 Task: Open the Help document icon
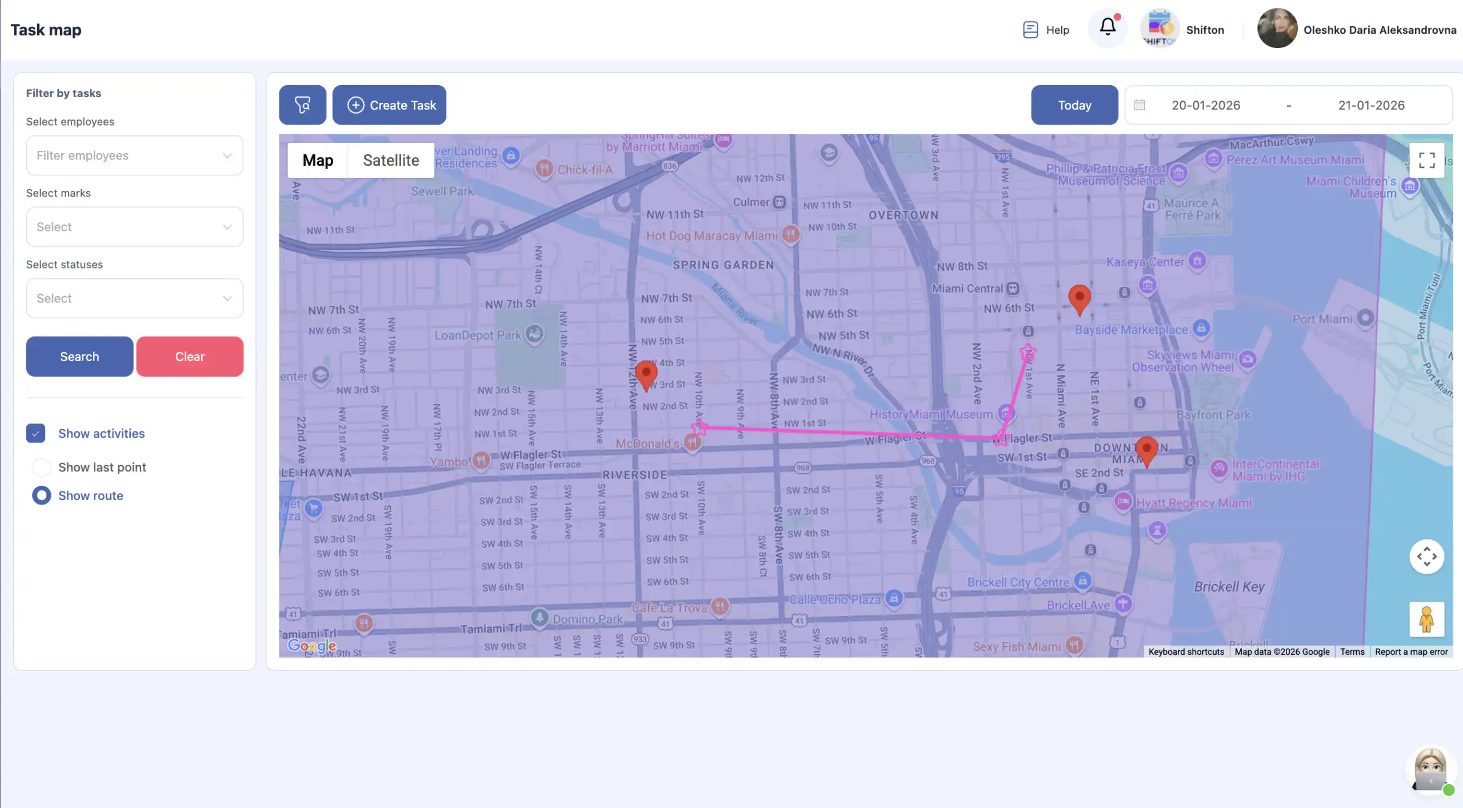(1030, 30)
